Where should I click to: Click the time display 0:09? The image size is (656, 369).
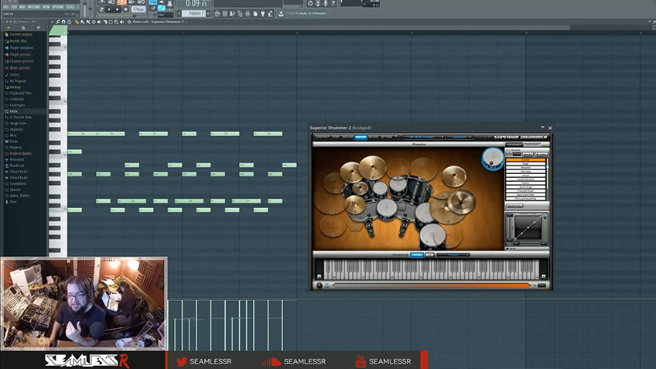pos(196,3)
